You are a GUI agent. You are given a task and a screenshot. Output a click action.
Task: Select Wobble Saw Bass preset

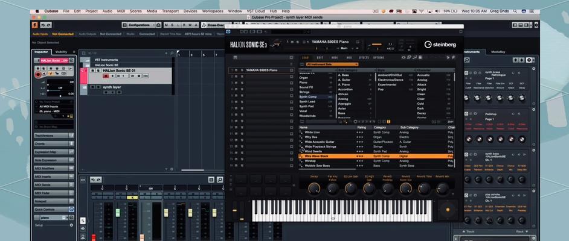(317, 166)
